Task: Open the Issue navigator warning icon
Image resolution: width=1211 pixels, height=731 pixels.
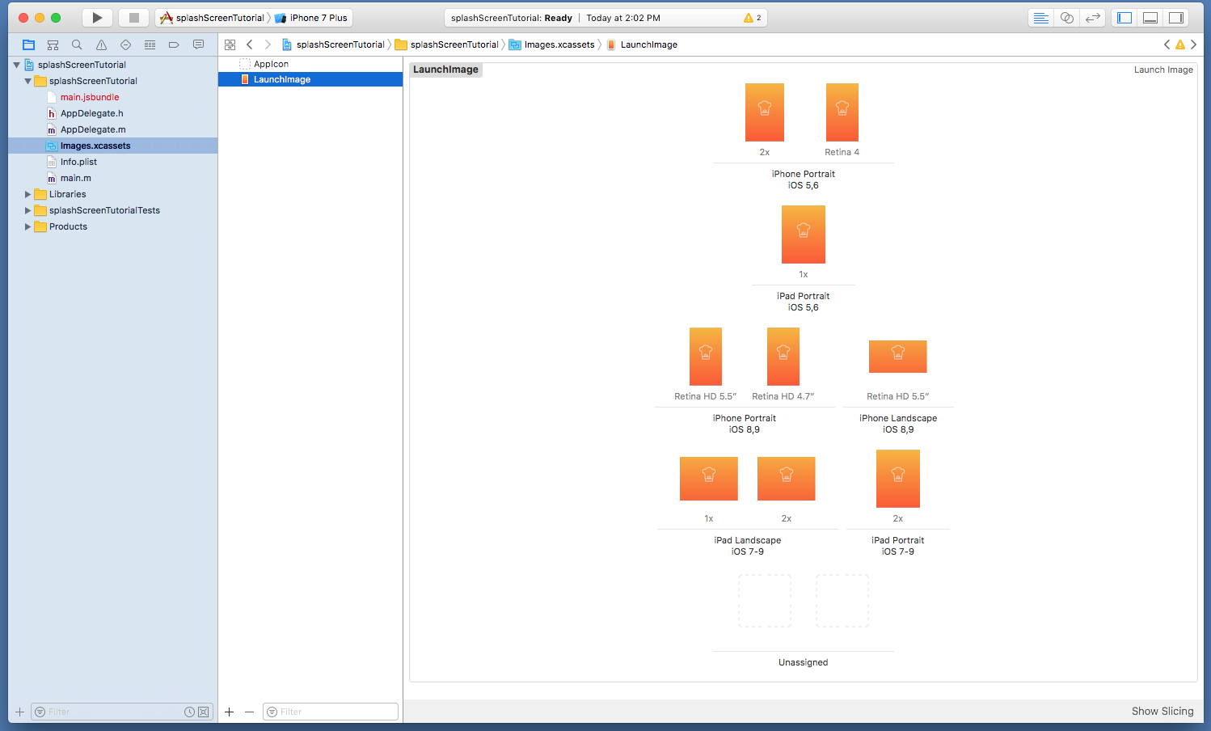Action: click(101, 45)
